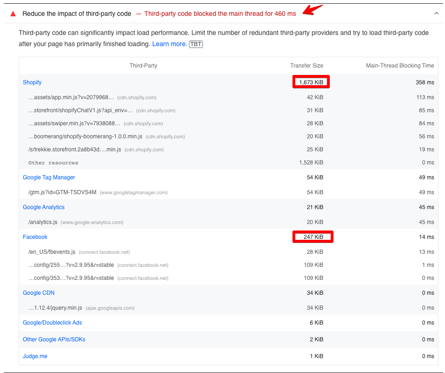Open the Google Tag Manager entry
Viewport: 445px width, 373px height.
tap(49, 177)
